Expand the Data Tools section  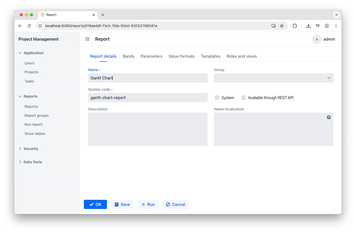[32, 162]
